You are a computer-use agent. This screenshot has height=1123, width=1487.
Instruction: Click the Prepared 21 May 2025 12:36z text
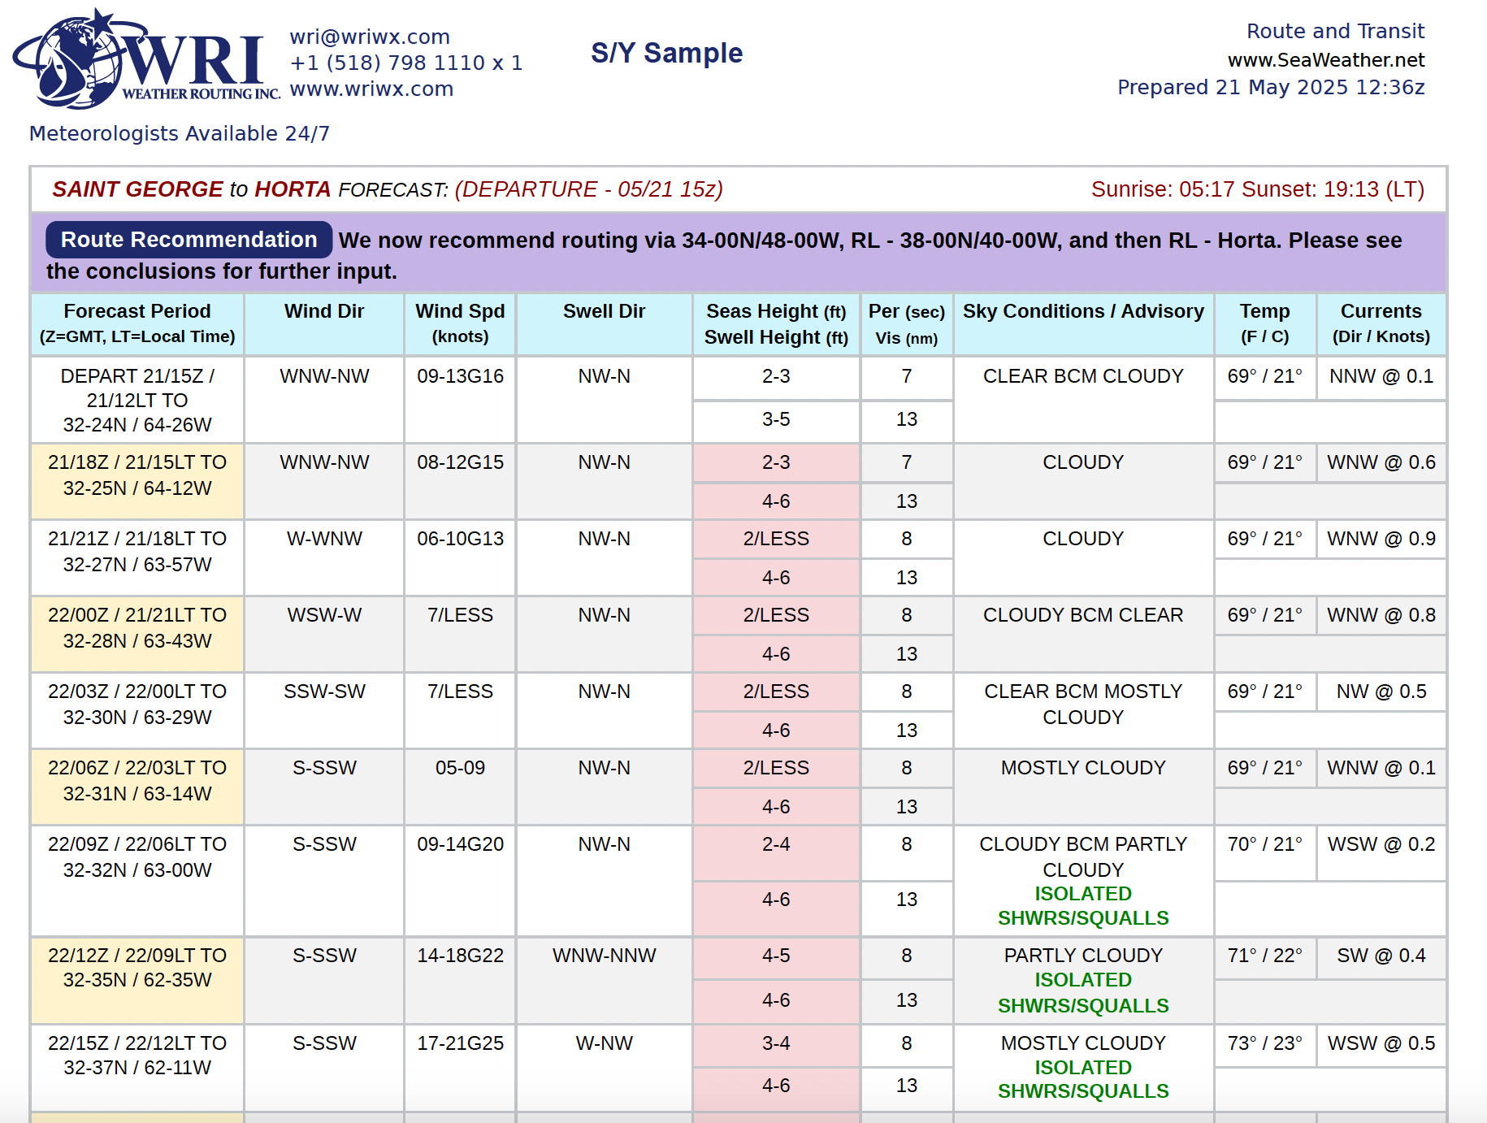[1271, 87]
